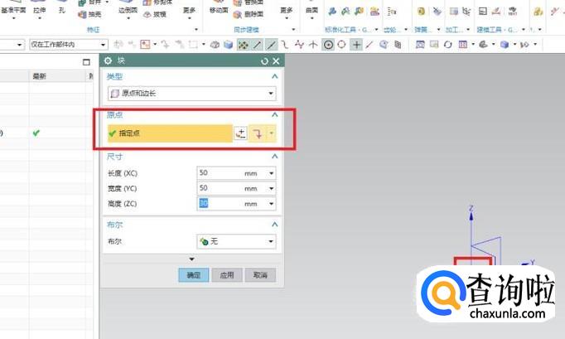
Task: Reset the 块 dialog with the reset icon
Action: click(265, 61)
